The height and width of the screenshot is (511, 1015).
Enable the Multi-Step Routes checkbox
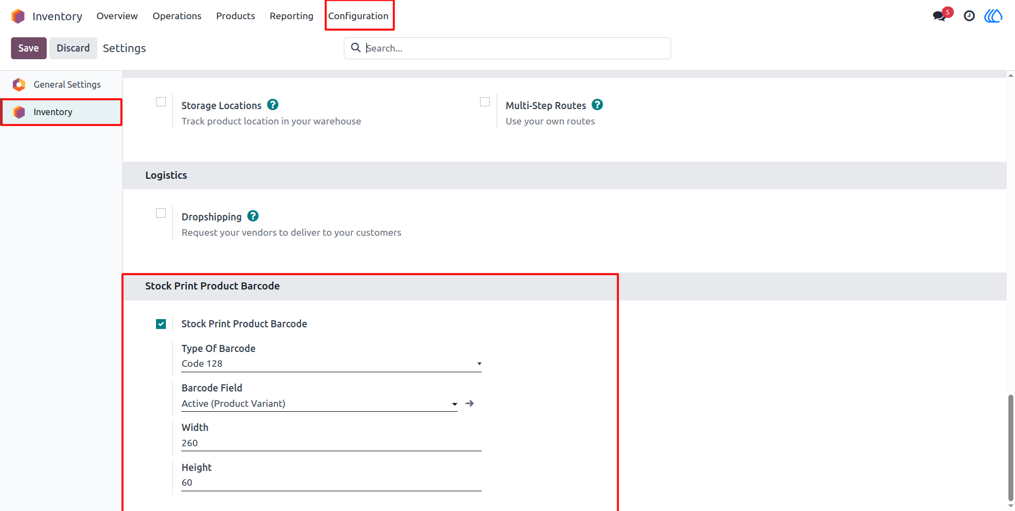tap(485, 102)
